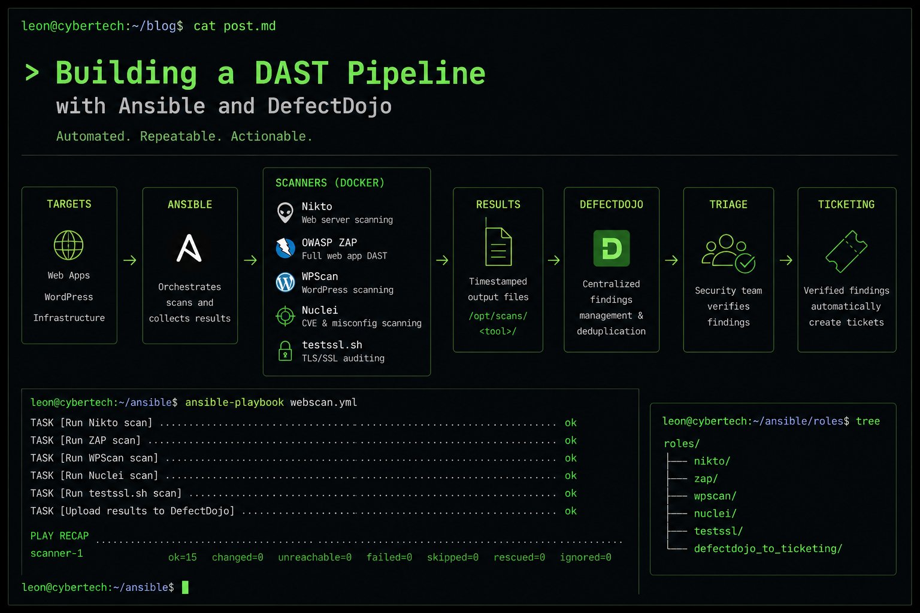Click 'TASK [Run ZAP scan]' line
Screen dimensions: 920x613
coord(86,440)
